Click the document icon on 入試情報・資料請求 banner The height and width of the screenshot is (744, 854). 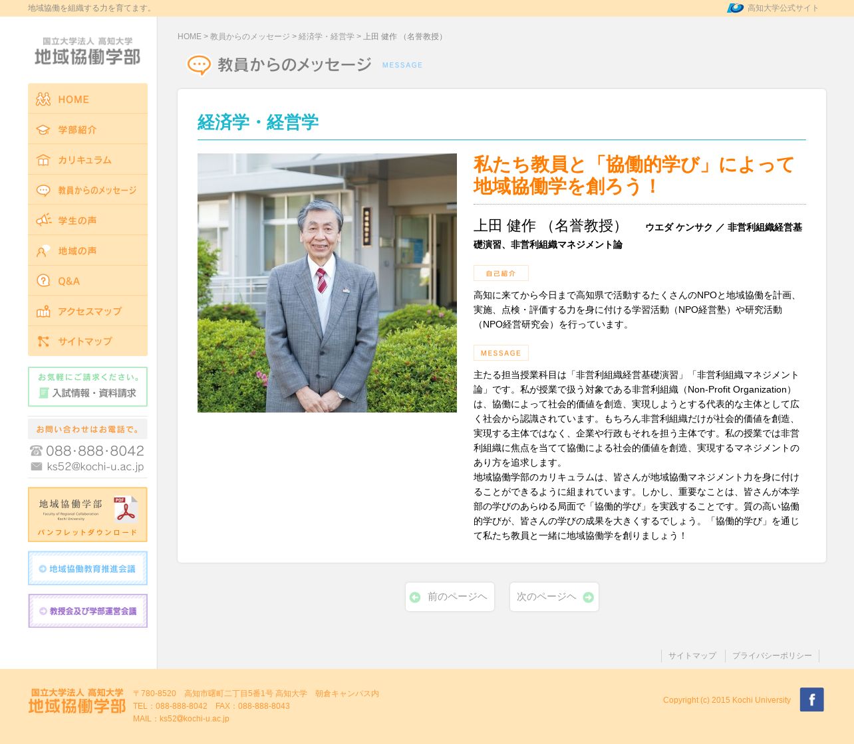pos(44,393)
